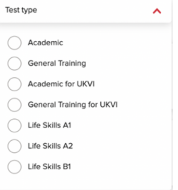Collapse Test type using red chevron
The width and height of the screenshot is (178, 190).
157,11
